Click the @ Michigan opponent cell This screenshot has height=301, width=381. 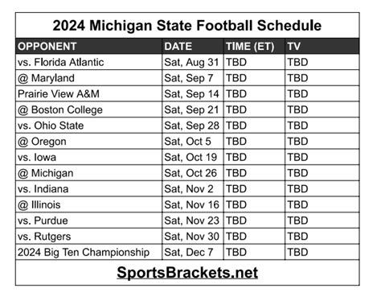point(89,173)
